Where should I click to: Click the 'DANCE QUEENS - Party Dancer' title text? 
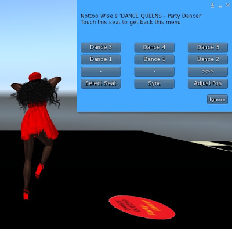click(161, 16)
